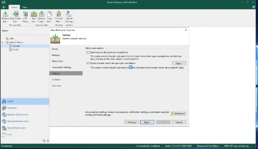Screen dimensions: 258x149
Task: Proceed with the Next button
Action: [147, 122]
